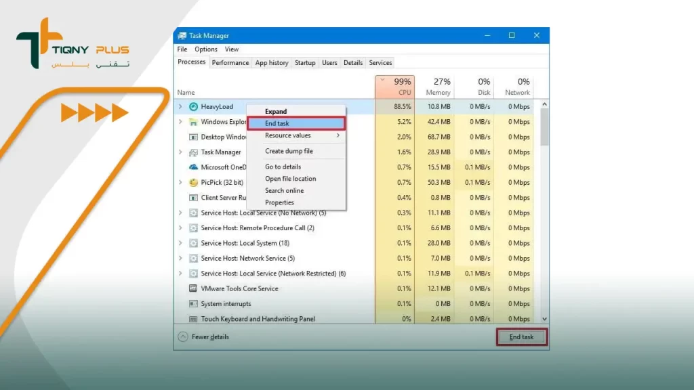Screen dimensions: 694x390
Task: Click the Service Host: Network Service gear icon
Action: point(193,258)
